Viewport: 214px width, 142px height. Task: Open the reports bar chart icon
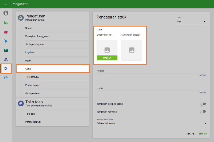click(6, 23)
